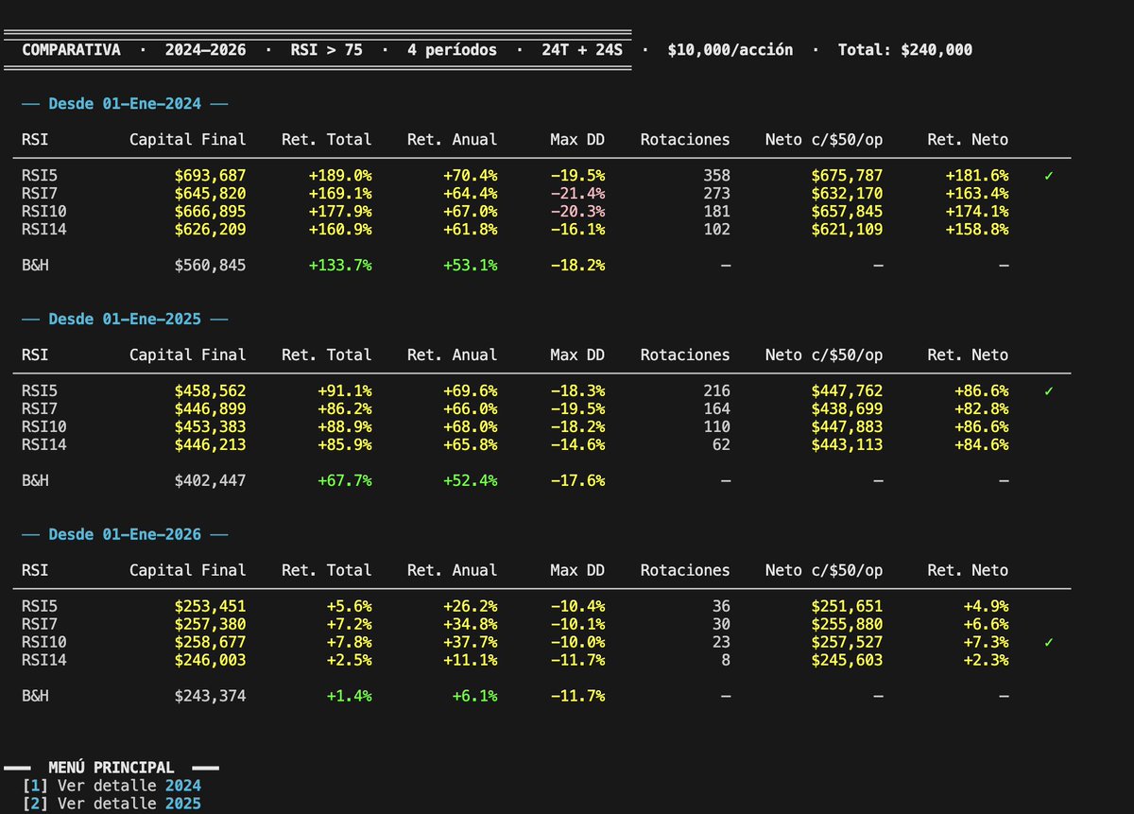The image size is (1134, 814).
Task: Click Ret. Anual +37.7% value
Action: pos(471,642)
